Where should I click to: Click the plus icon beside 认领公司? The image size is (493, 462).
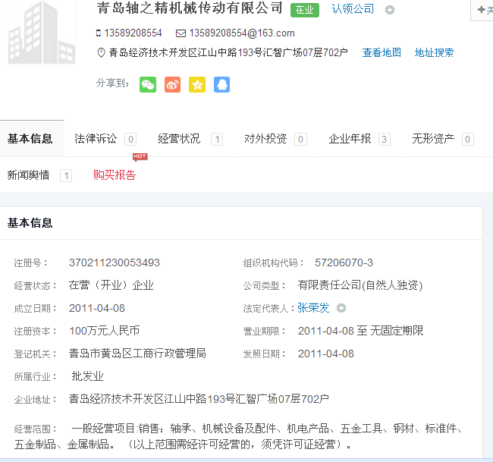pyautogui.click(x=390, y=10)
